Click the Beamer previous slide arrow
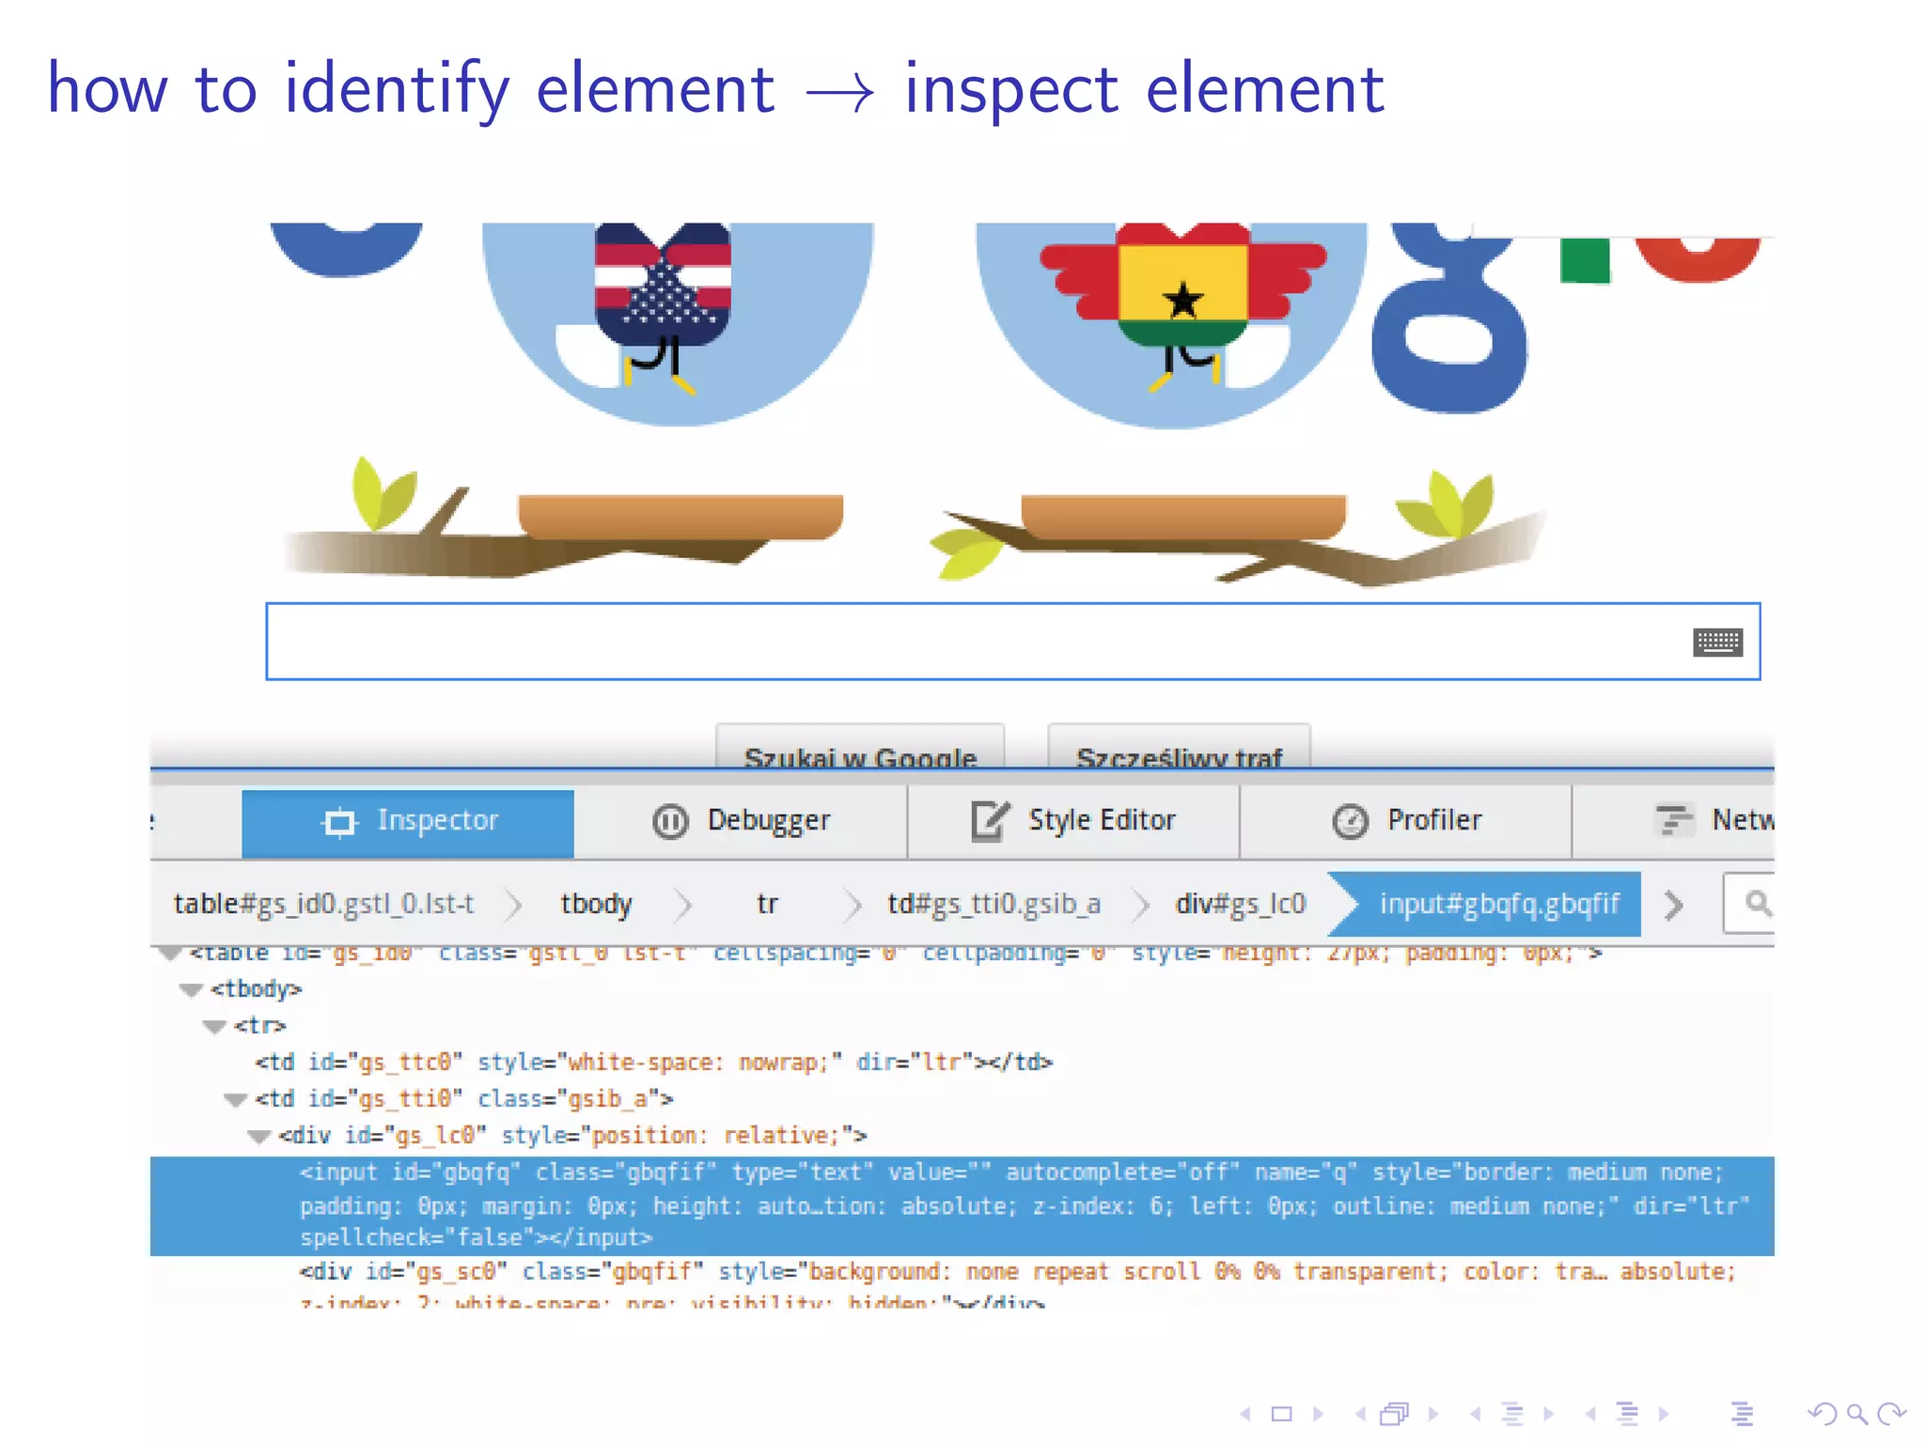 pyautogui.click(x=1245, y=1414)
